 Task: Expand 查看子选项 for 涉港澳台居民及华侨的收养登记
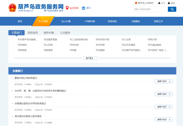(164, 107)
